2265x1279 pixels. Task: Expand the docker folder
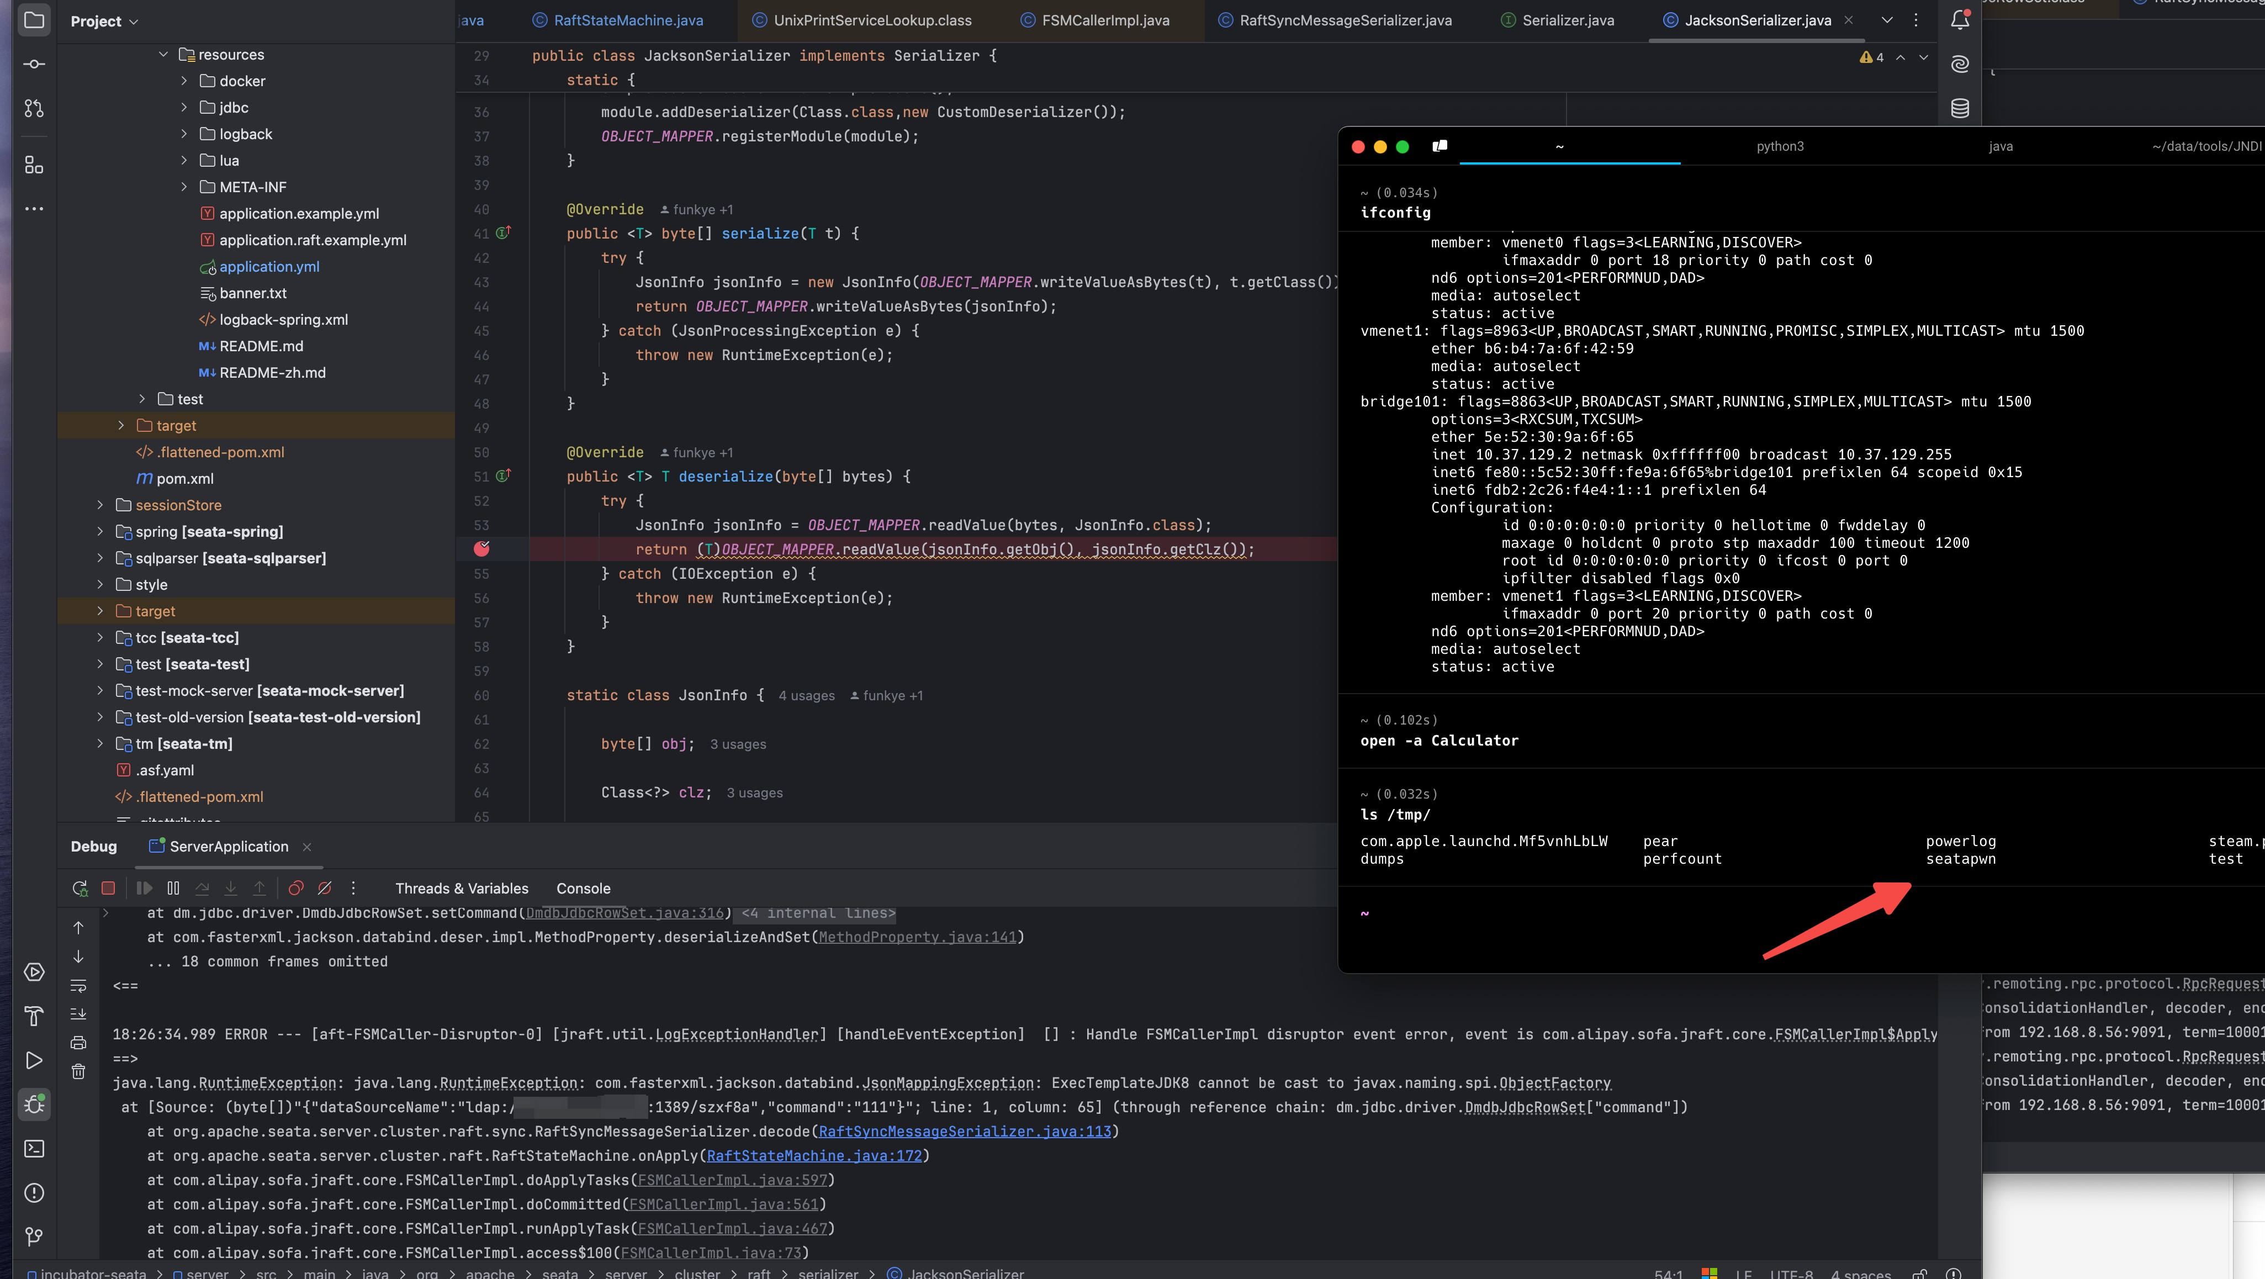click(x=184, y=81)
